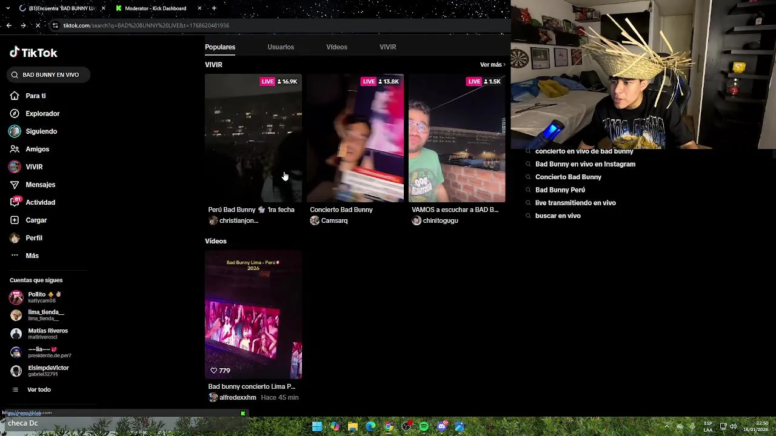This screenshot has height=436, width=776.
Task: Switch to the Vídeos tab
Action: tap(336, 47)
